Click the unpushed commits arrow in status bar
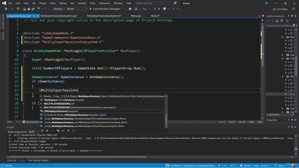Viewport: 299px width, 168px height. pyautogui.click(x=219, y=166)
